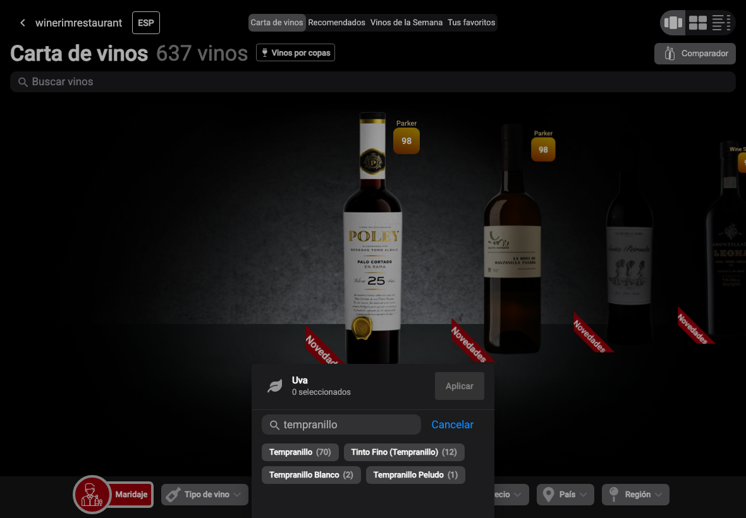
Task: Apply the grape filter with Aplicar
Action: (459, 387)
